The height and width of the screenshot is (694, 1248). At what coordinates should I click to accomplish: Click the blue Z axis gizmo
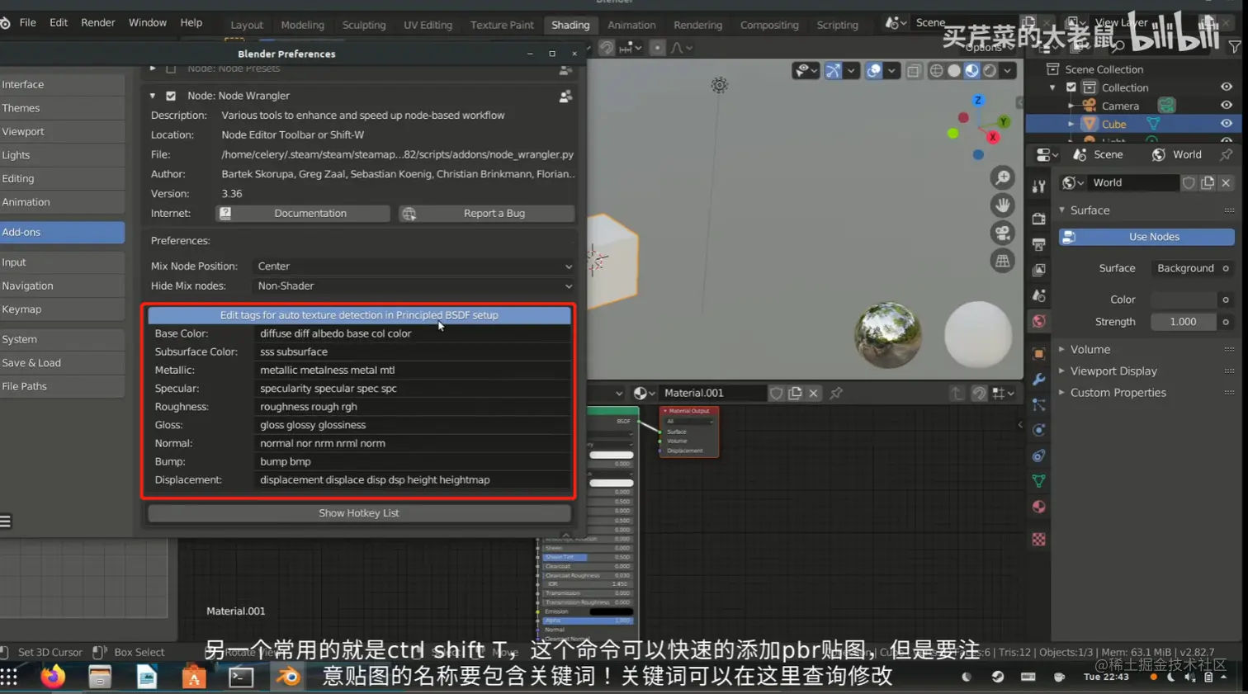978,101
